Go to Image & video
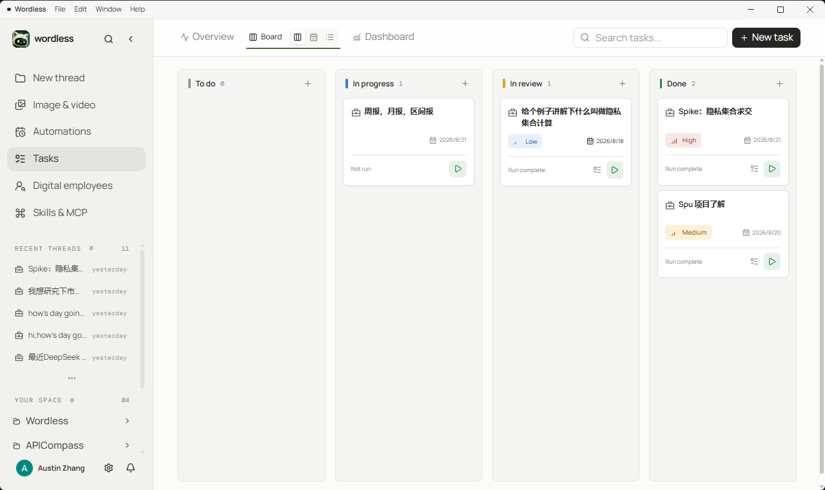 pos(76,105)
